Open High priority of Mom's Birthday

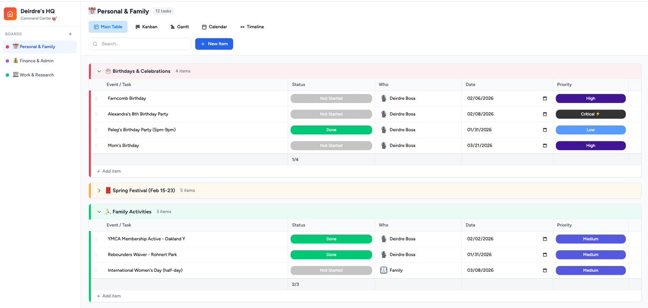click(591, 146)
